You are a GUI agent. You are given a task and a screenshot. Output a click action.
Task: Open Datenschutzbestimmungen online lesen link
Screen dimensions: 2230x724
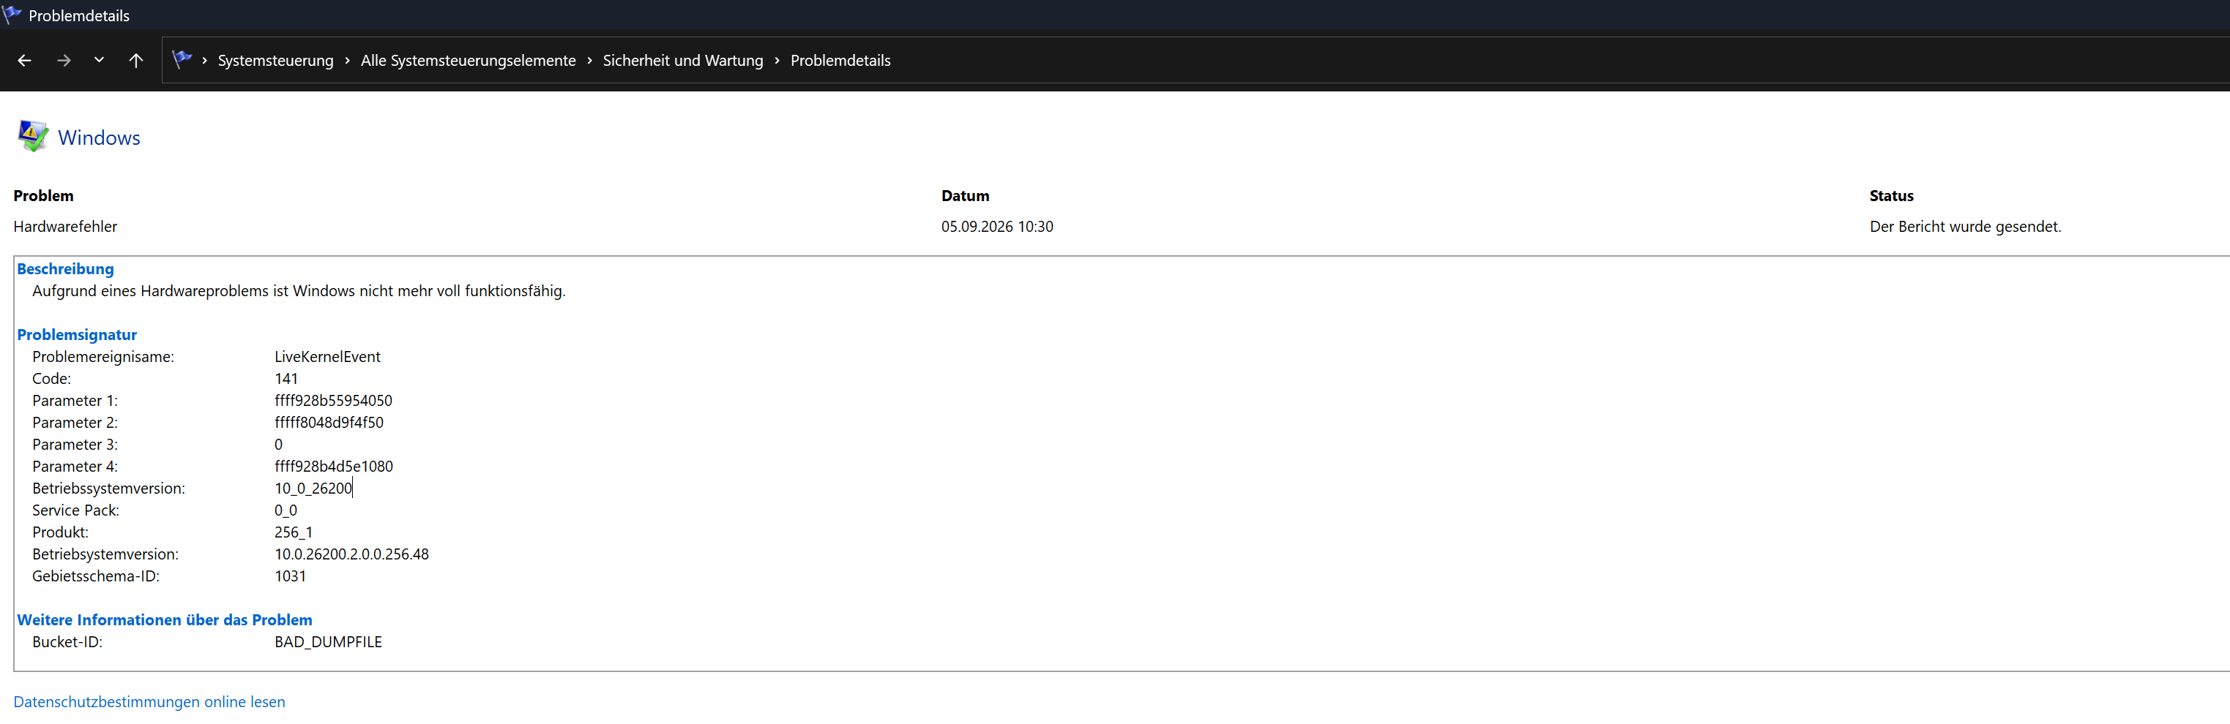click(149, 702)
